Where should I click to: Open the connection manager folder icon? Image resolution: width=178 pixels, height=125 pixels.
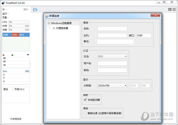(35, 10)
